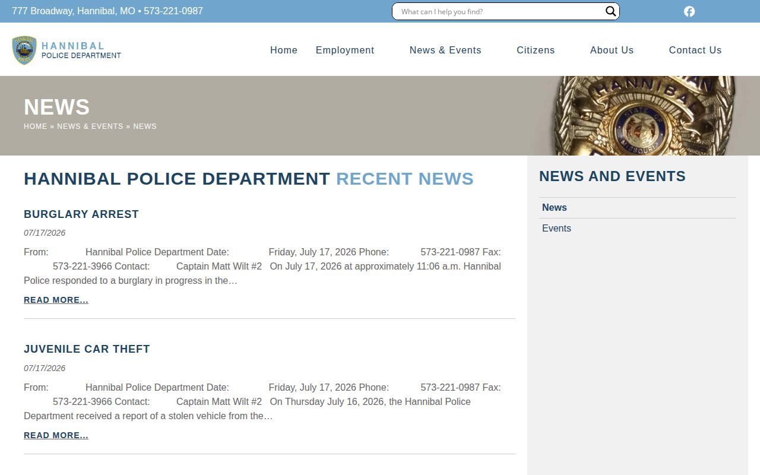Viewport: 760px width, 475px height.
Task: Click the 'News and Events' sidebar heading
Action: coord(612,176)
